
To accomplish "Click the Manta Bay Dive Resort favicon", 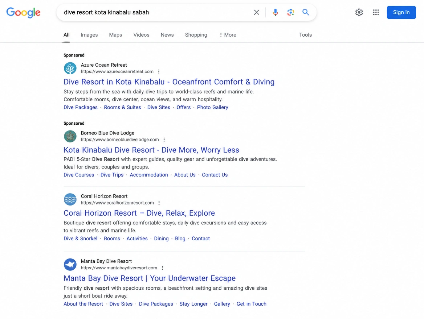I will (70, 265).
